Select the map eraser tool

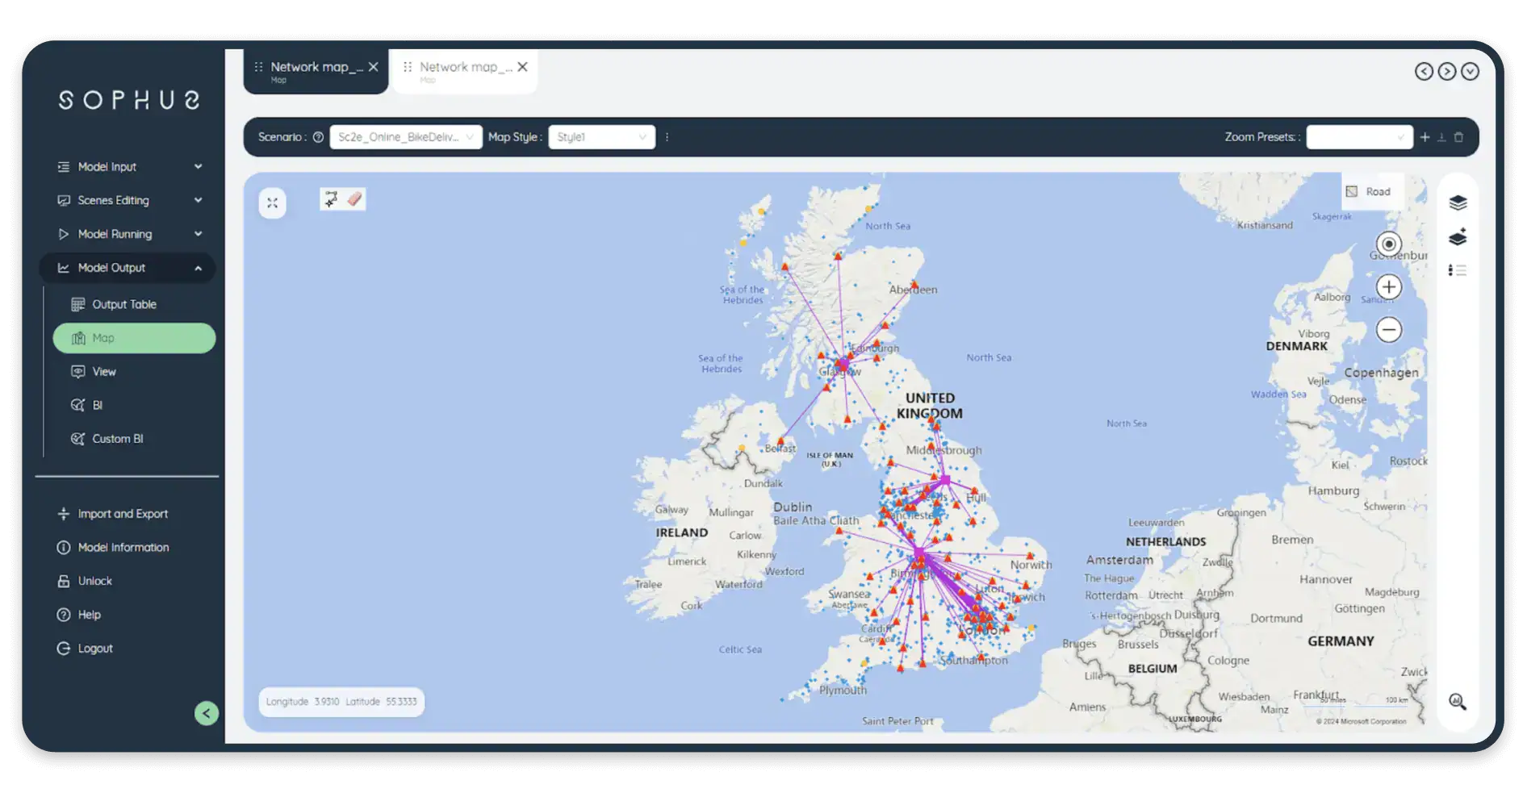tap(354, 199)
